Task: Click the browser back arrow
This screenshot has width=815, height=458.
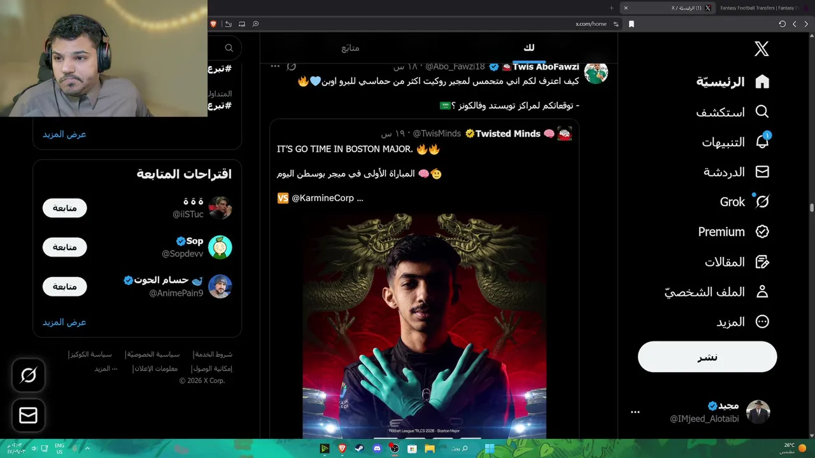Action: [x=806, y=24]
